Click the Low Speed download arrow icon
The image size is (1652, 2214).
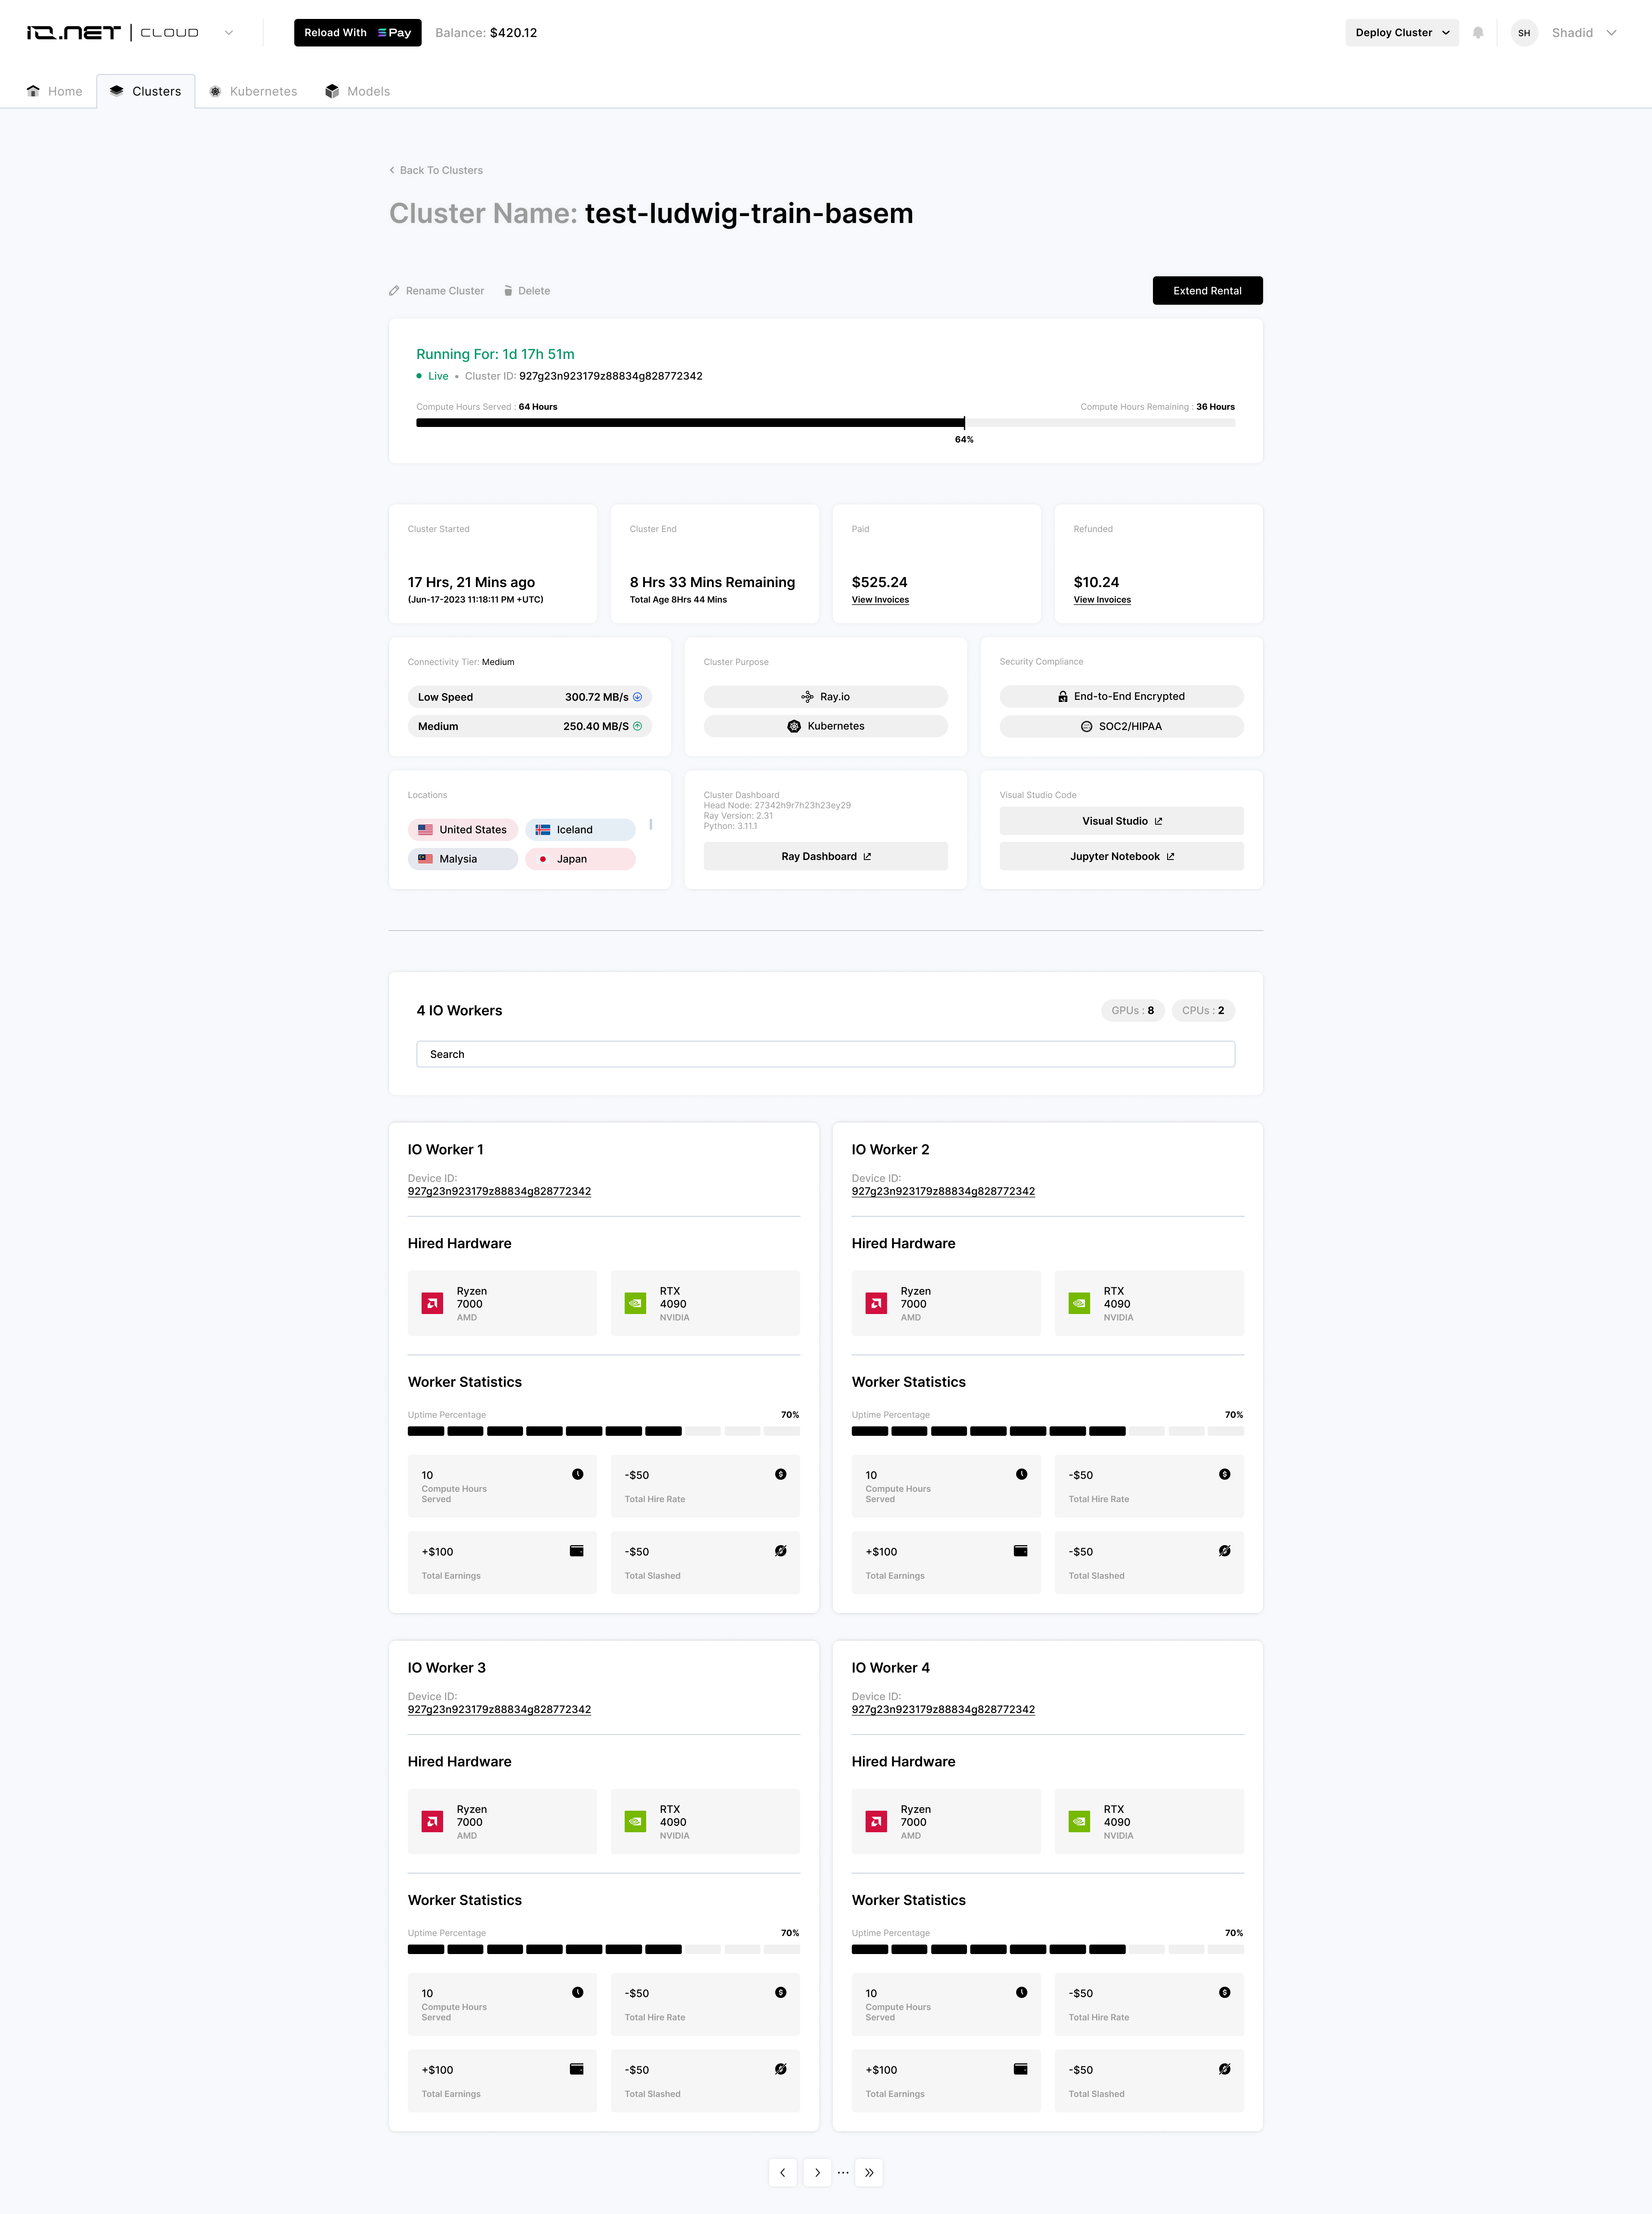point(638,697)
